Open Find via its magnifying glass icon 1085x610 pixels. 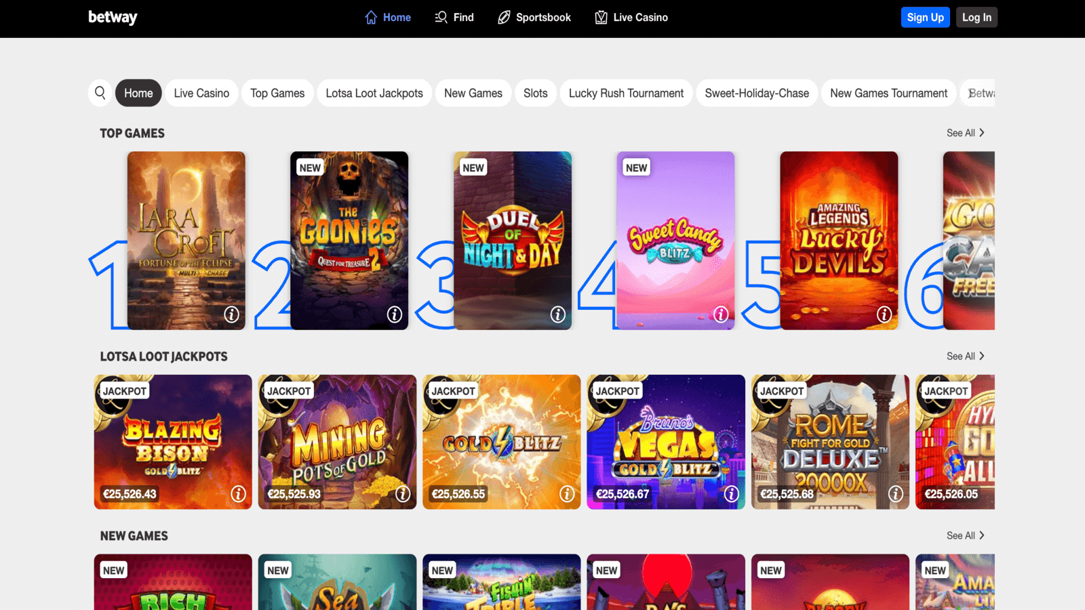click(440, 17)
